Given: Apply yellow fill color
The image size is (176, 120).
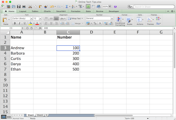Looking at the screenshot, I should [x=30, y=23].
